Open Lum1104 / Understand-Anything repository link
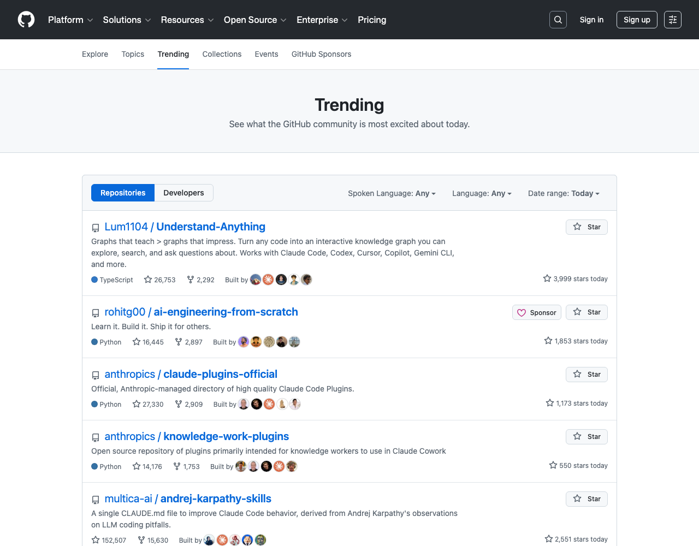This screenshot has width=699, height=546. coord(185,227)
